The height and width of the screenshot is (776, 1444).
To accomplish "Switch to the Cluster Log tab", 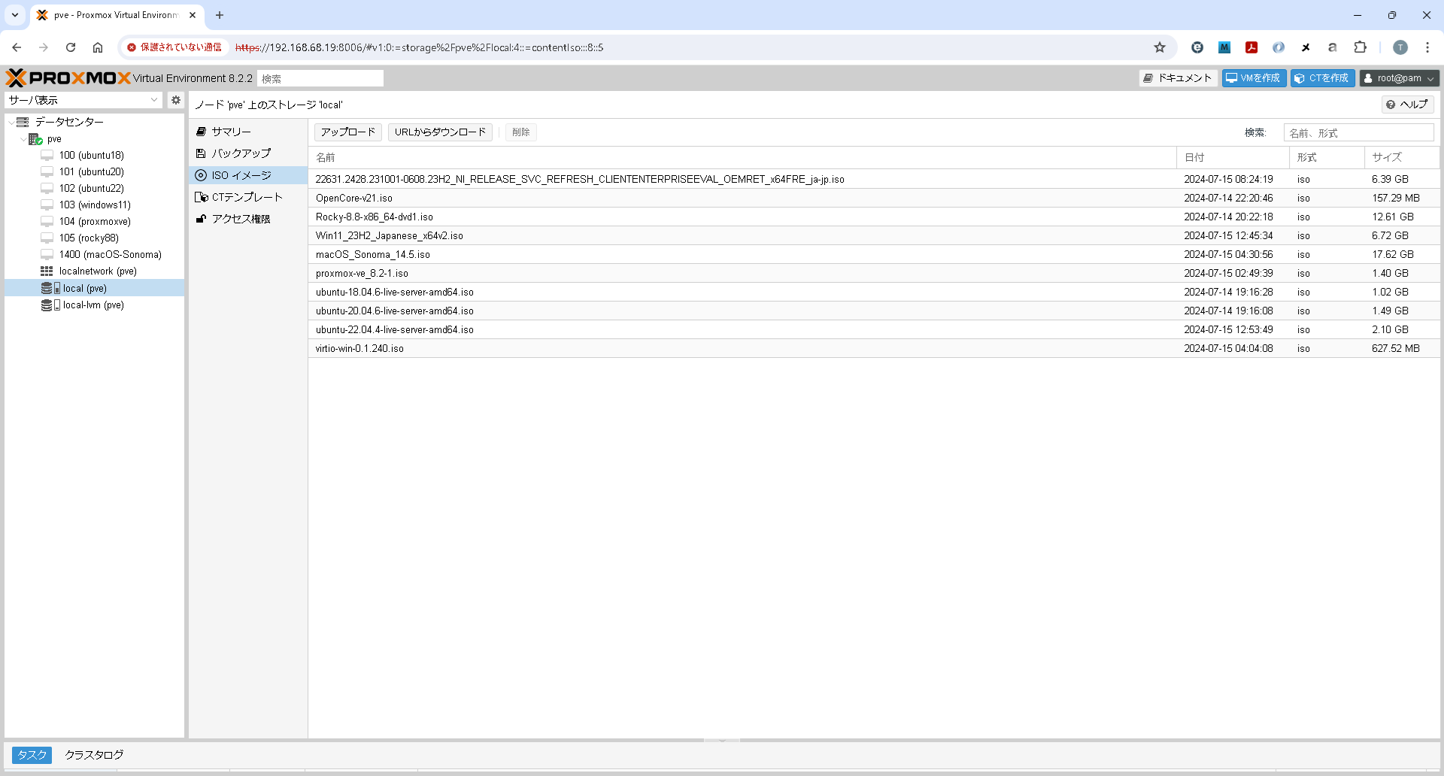I will 94,755.
